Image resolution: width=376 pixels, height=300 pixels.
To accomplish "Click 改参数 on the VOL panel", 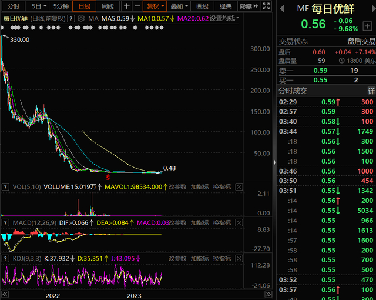I will coord(177,187).
